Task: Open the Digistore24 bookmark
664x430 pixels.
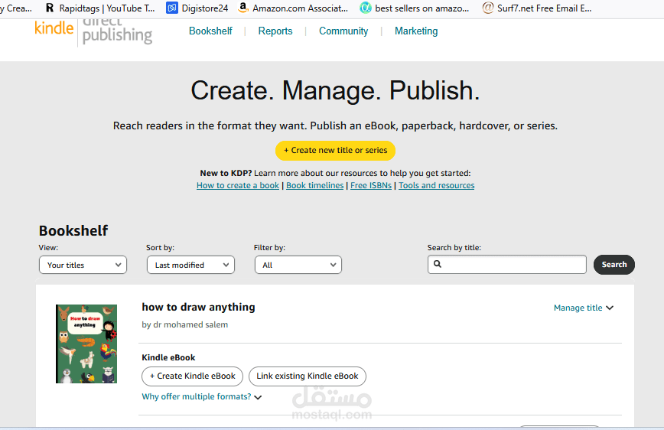Action: click(197, 8)
